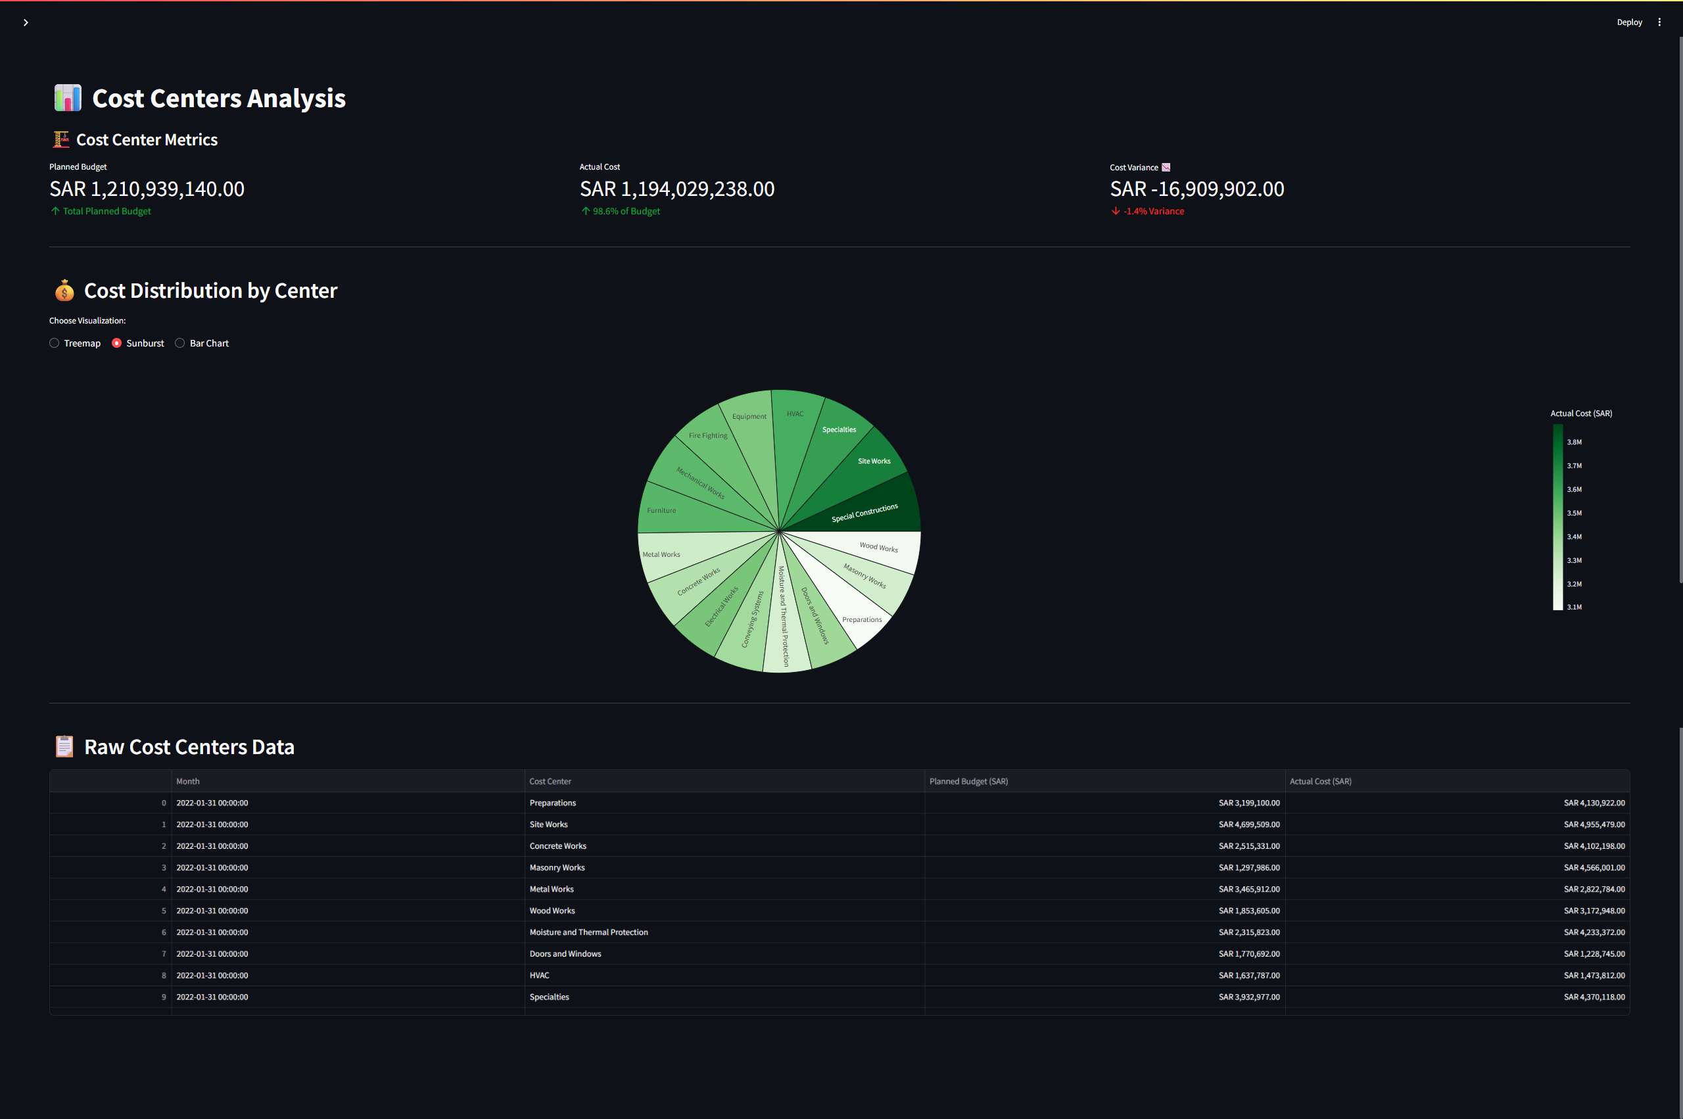This screenshot has height=1119, width=1683.
Task: Sort by the Actual Cost (SAR) table header
Action: pyautogui.click(x=1457, y=782)
